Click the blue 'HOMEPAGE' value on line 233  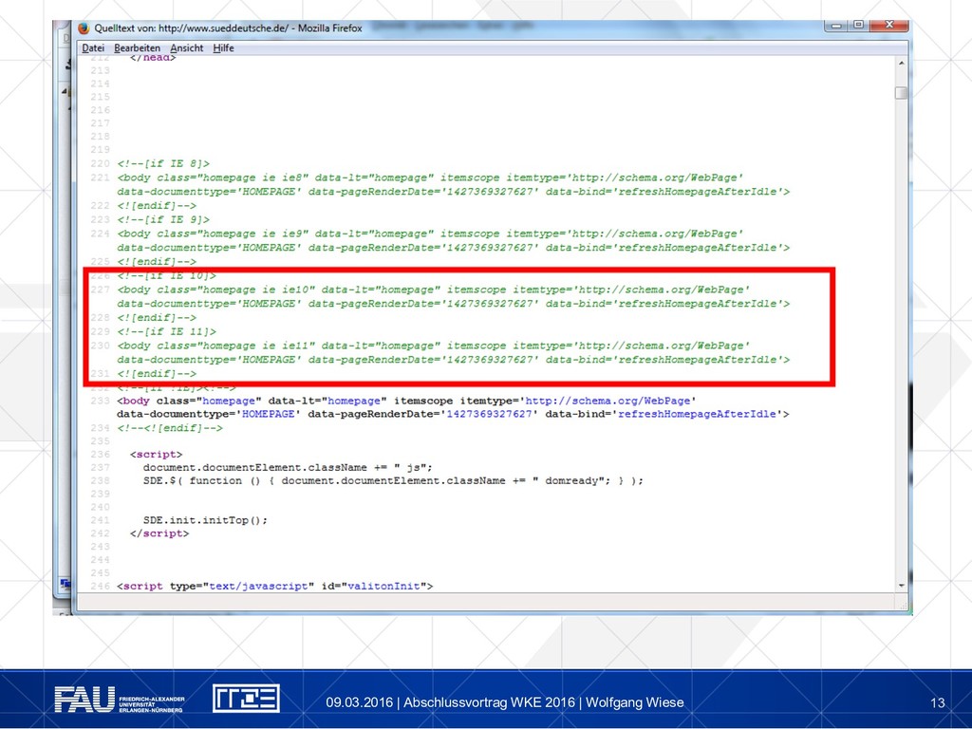click(x=269, y=414)
